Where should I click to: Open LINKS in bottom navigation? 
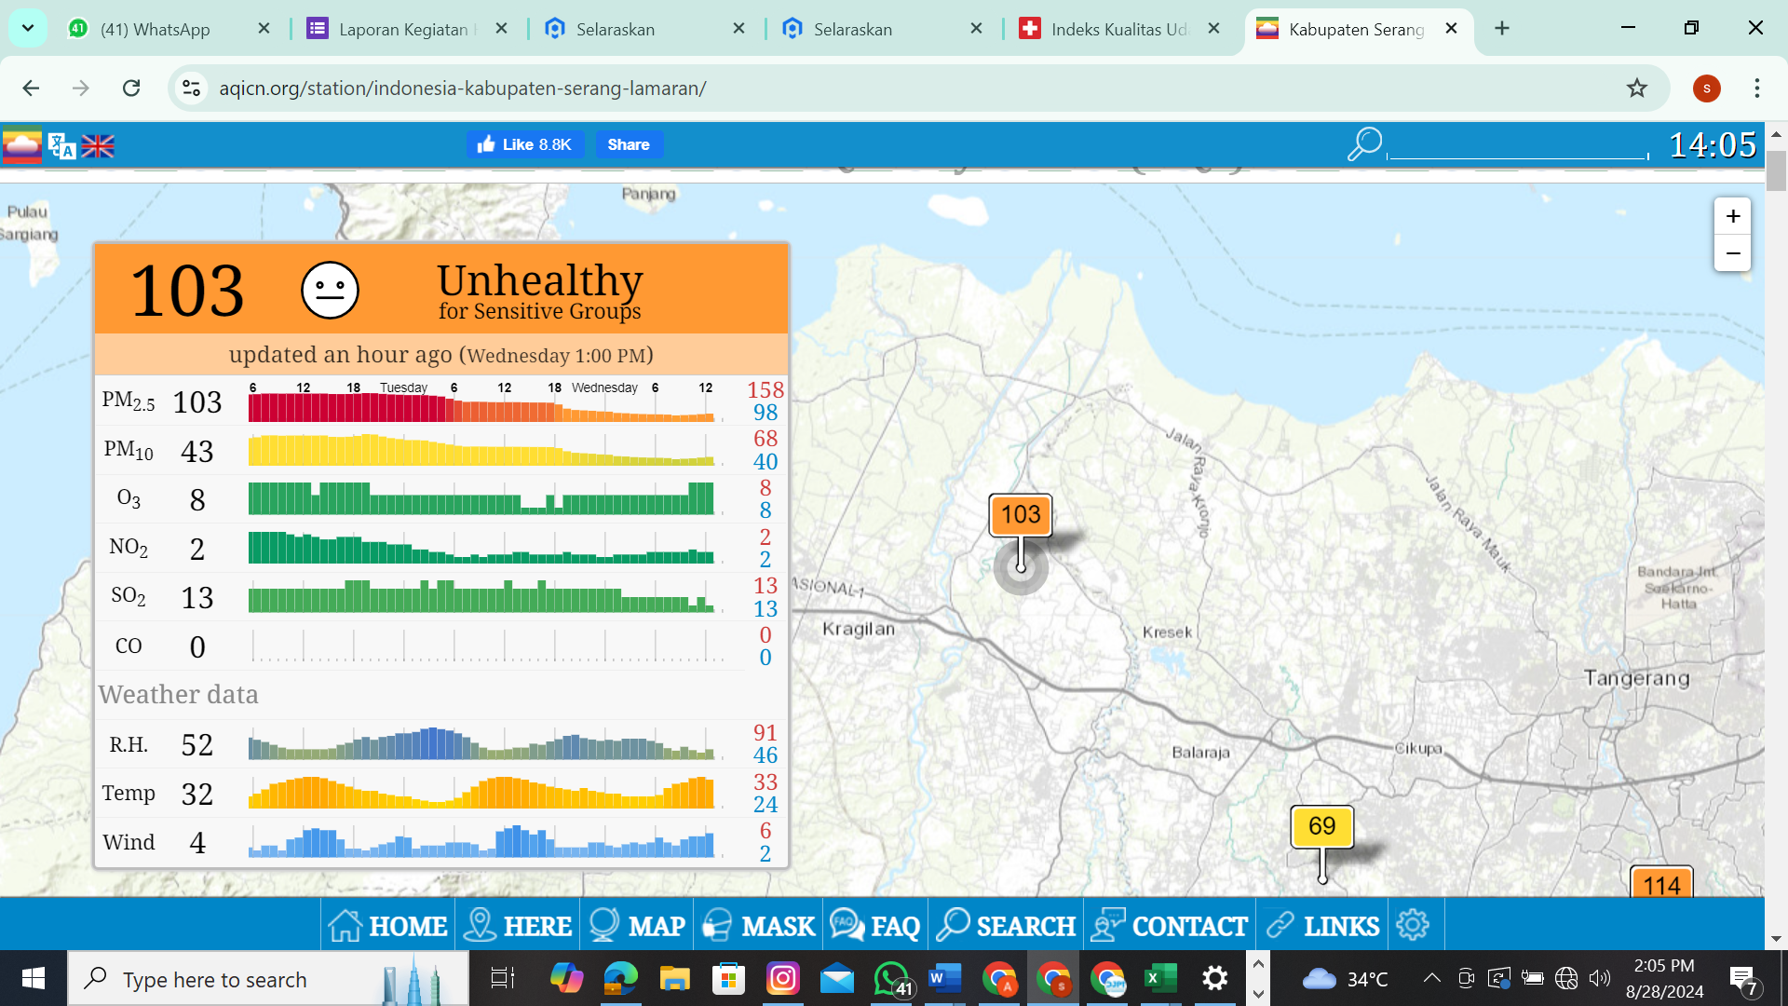(1322, 926)
